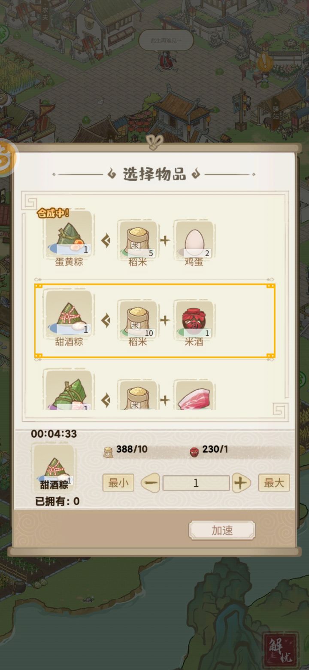Click the quantity input field showing 1

[196, 483]
